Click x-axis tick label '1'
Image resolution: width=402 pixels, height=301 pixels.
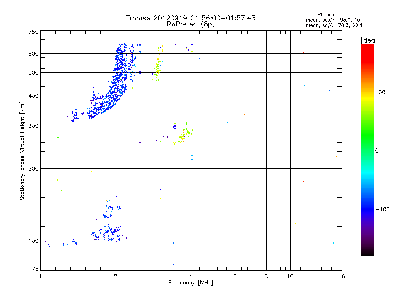coord(40,276)
